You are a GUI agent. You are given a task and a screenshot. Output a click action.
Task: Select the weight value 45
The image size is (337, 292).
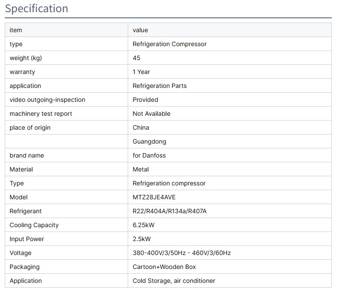(136, 58)
